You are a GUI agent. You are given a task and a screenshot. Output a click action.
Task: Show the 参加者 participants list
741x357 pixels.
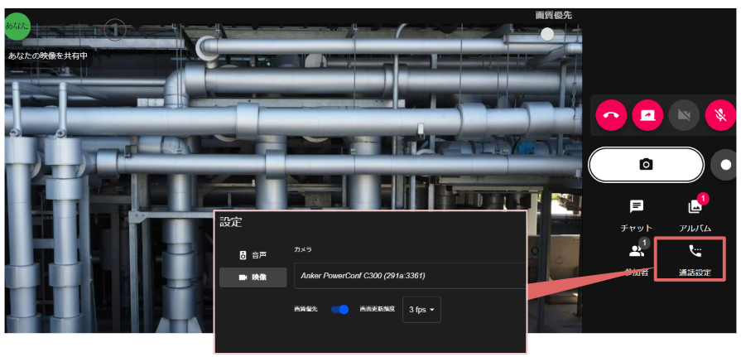[x=636, y=258]
